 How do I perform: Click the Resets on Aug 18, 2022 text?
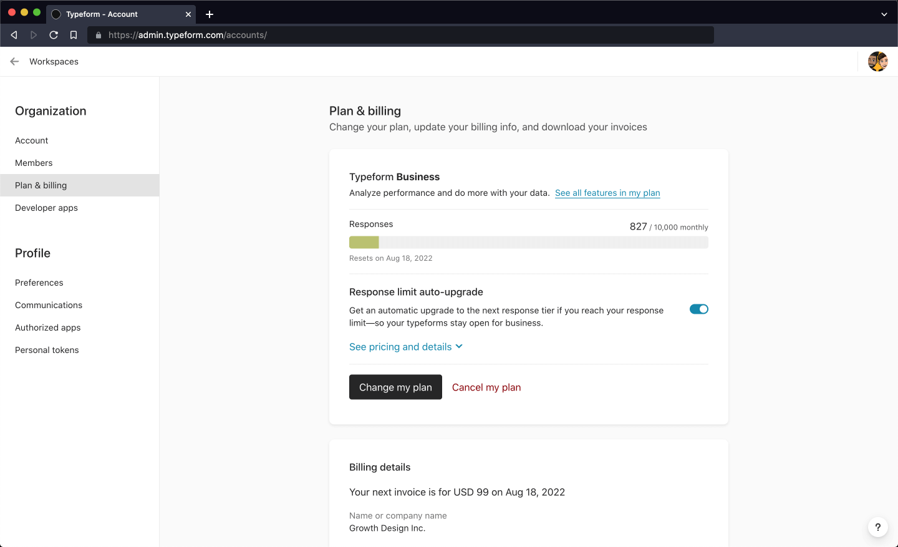point(391,258)
